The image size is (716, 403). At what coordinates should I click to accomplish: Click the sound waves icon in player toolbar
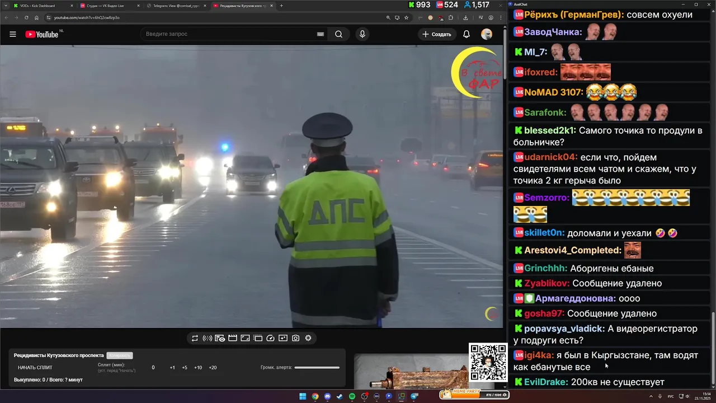tap(207, 338)
